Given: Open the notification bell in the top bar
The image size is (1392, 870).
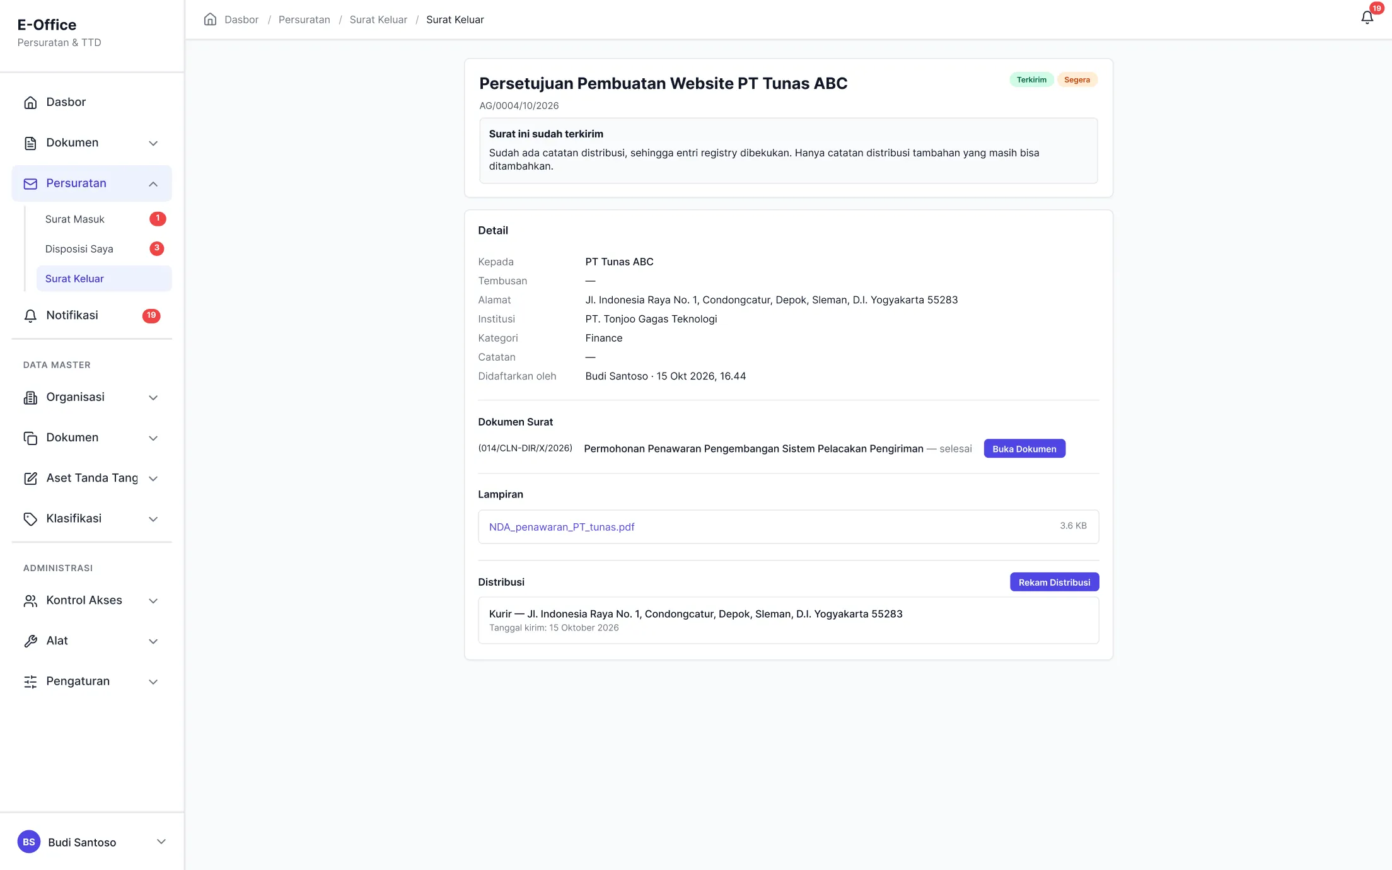Looking at the screenshot, I should click(1367, 18).
